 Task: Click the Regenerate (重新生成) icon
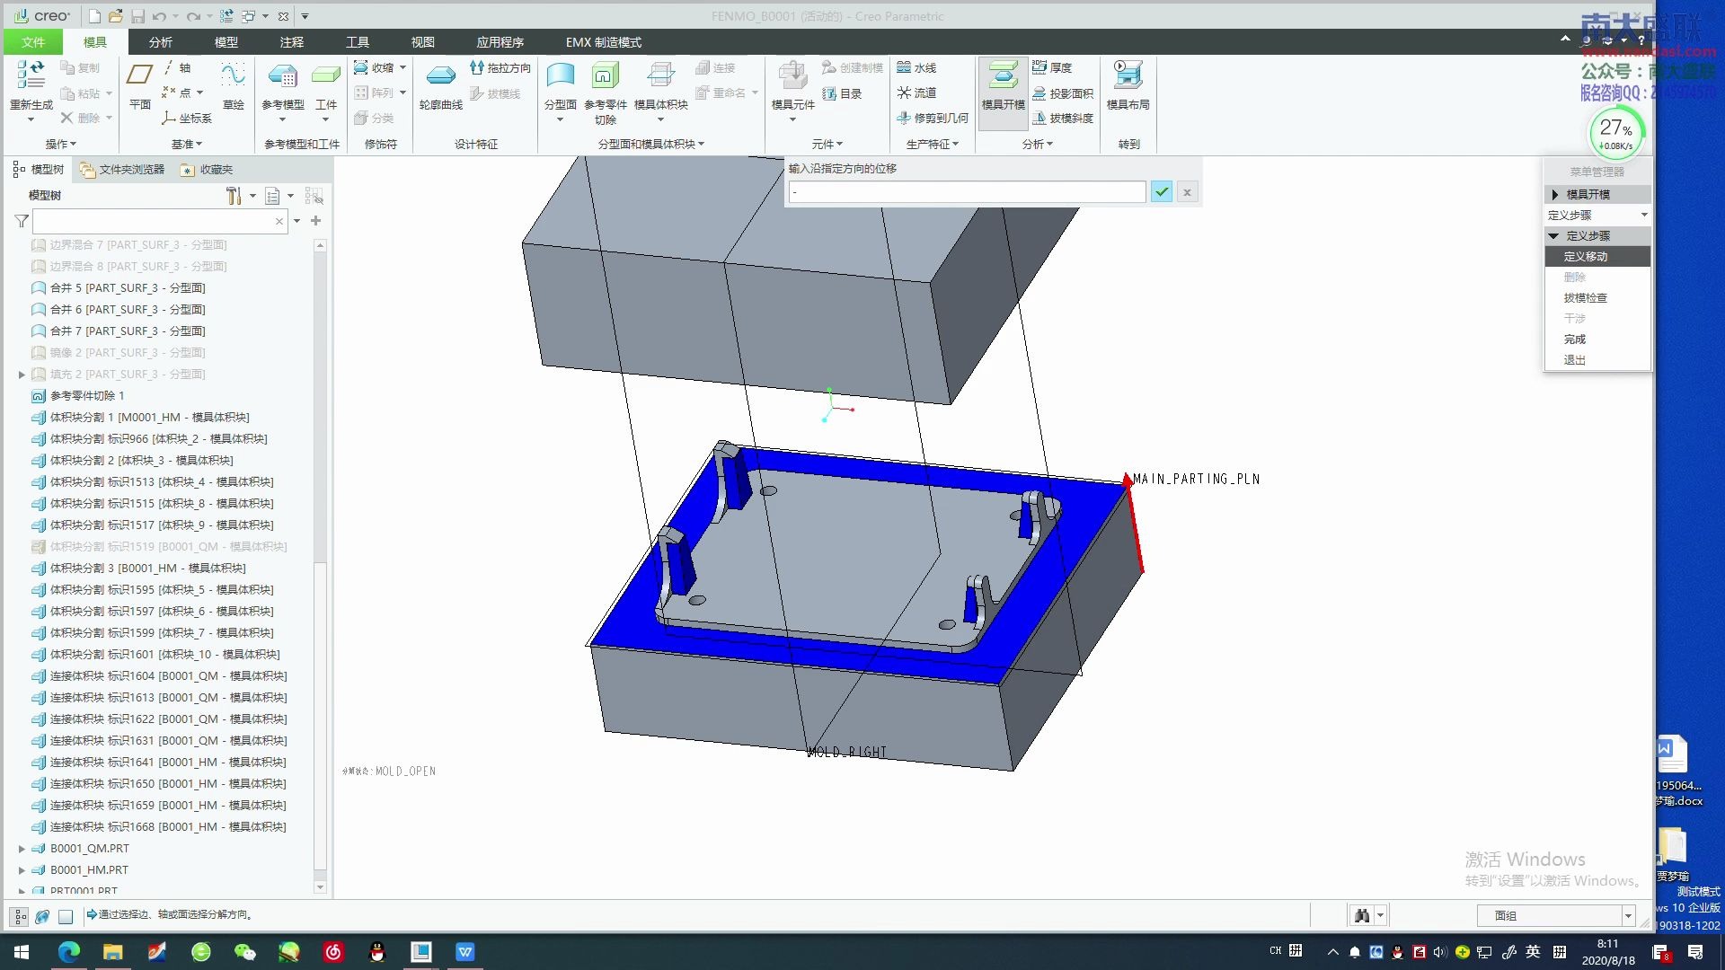pos(31,77)
